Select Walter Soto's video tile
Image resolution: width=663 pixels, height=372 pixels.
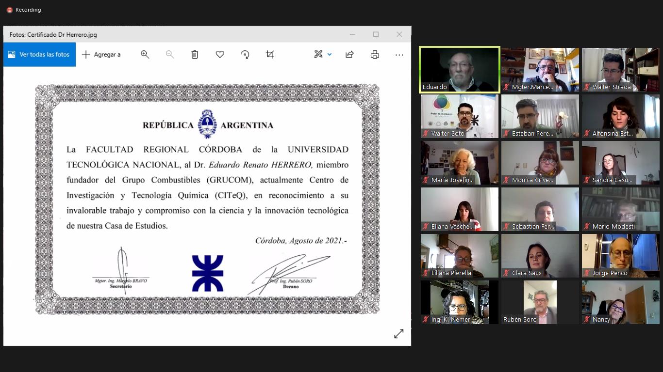point(460,116)
